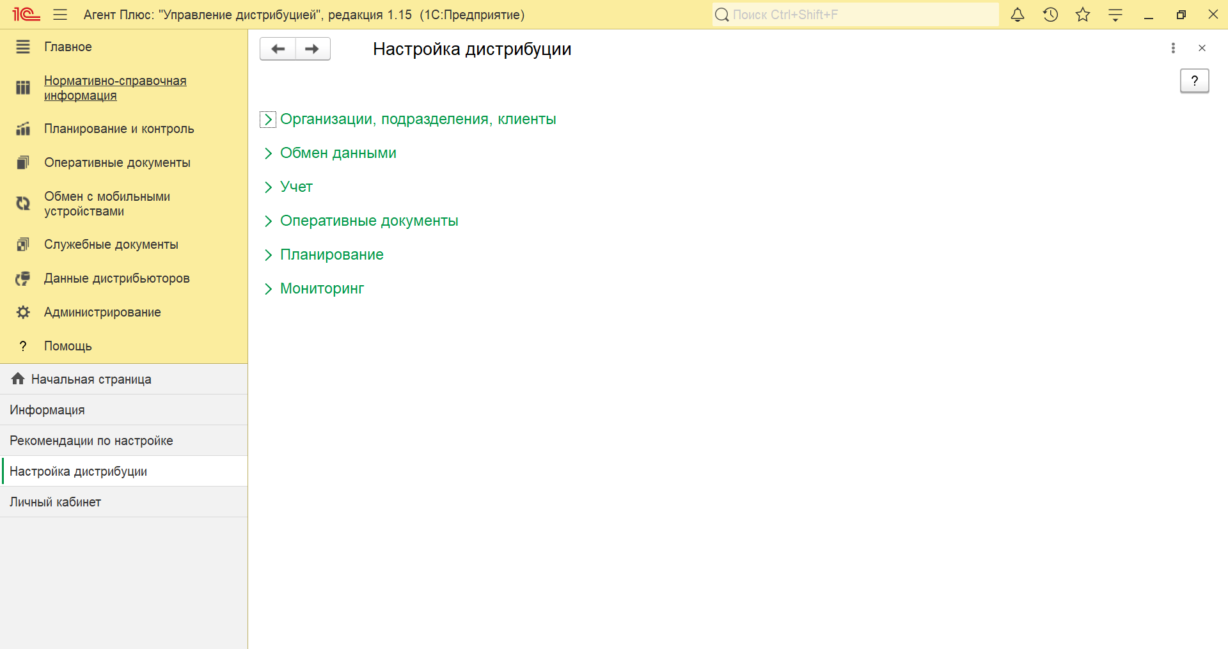This screenshot has height=649, width=1228.
Task: Open the three-dot more actions menu
Action: (1173, 48)
